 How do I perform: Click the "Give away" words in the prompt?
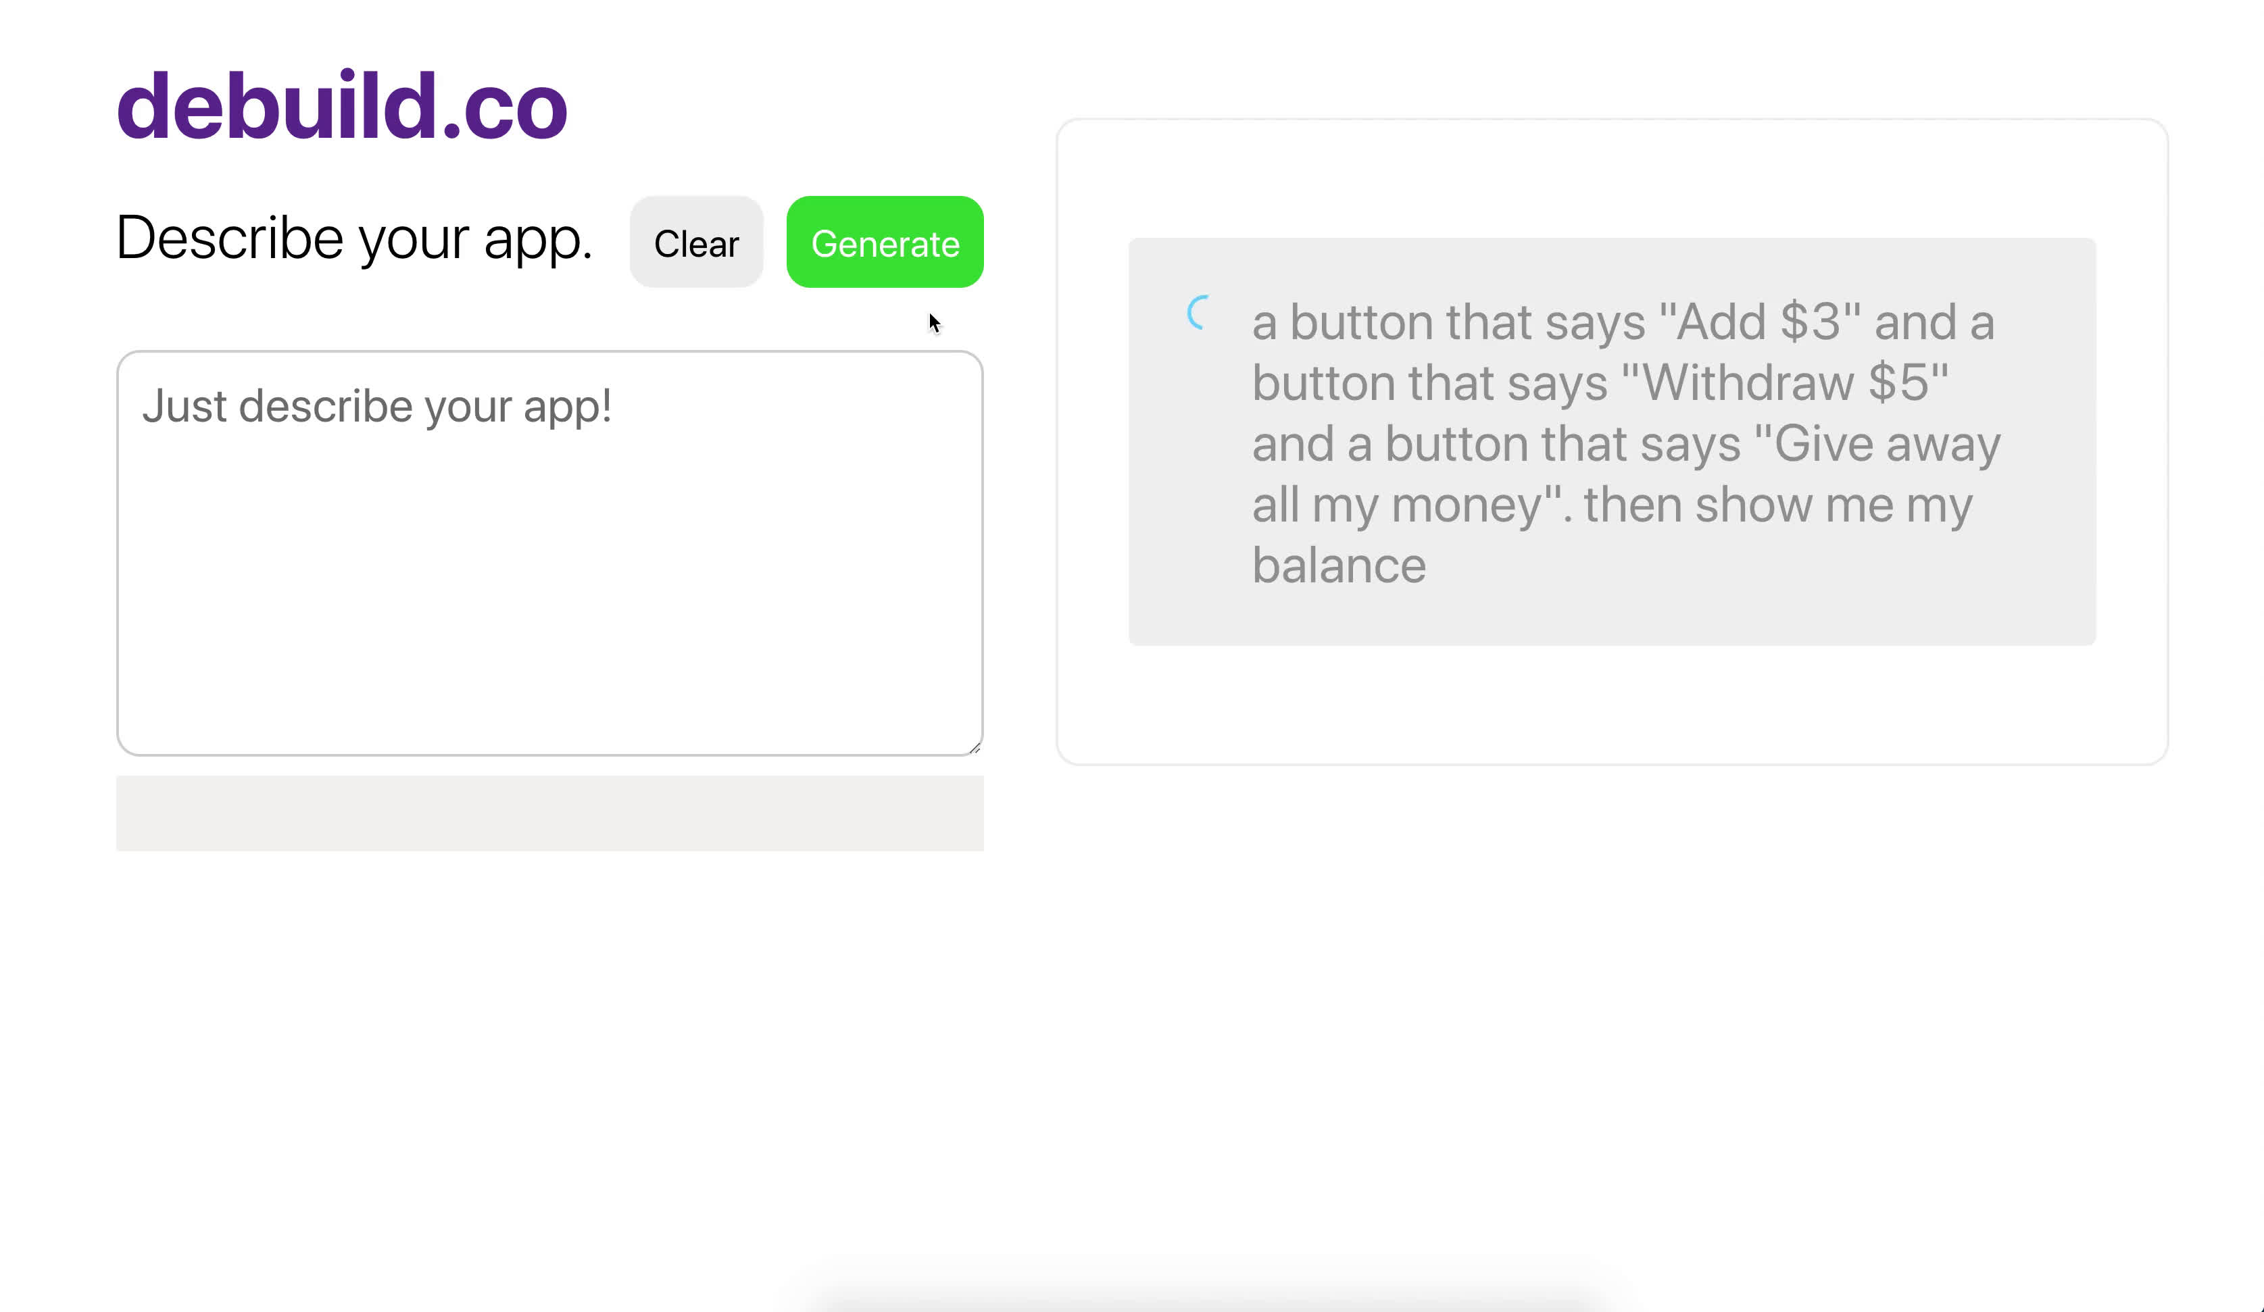click(x=1887, y=445)
